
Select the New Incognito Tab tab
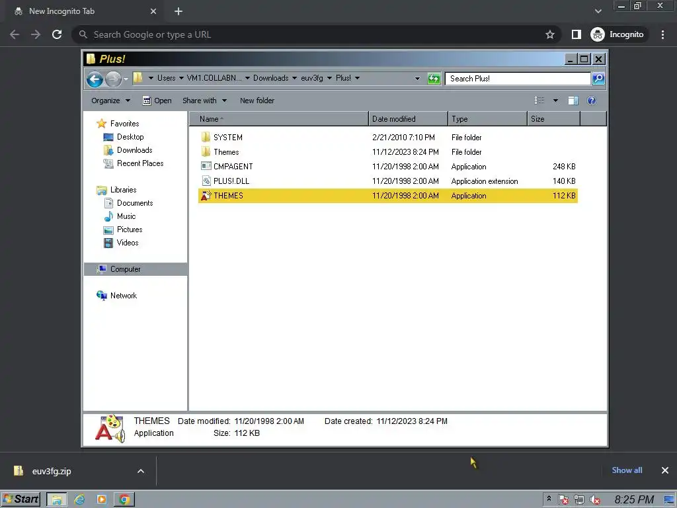pos(85,11)
